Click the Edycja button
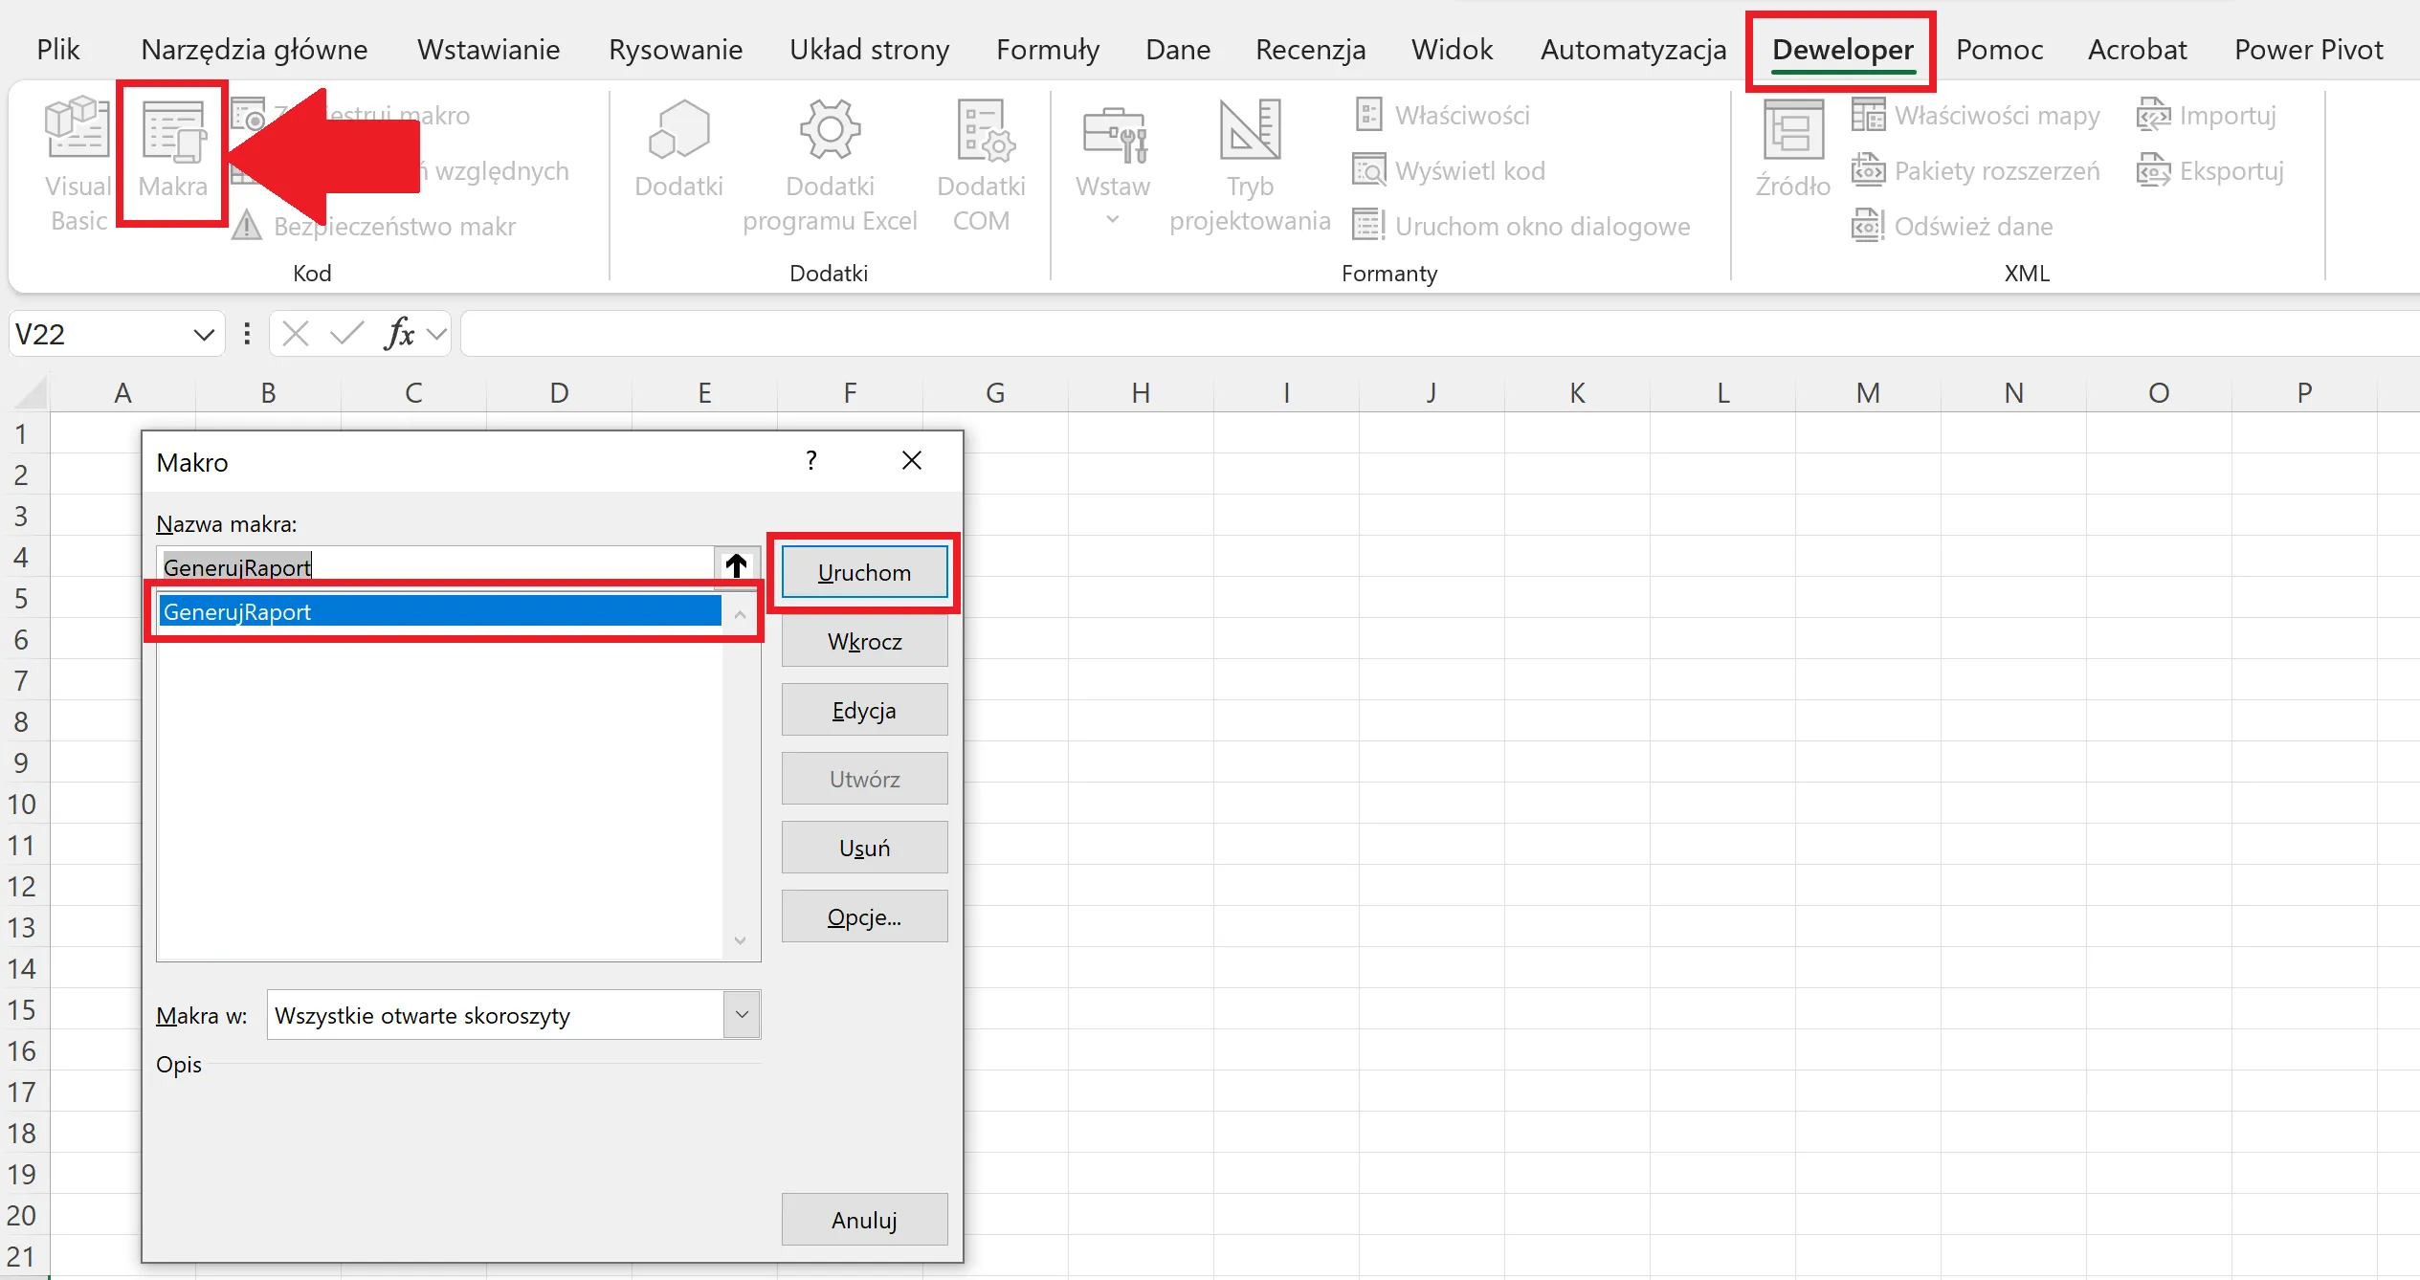 (864, 710)
